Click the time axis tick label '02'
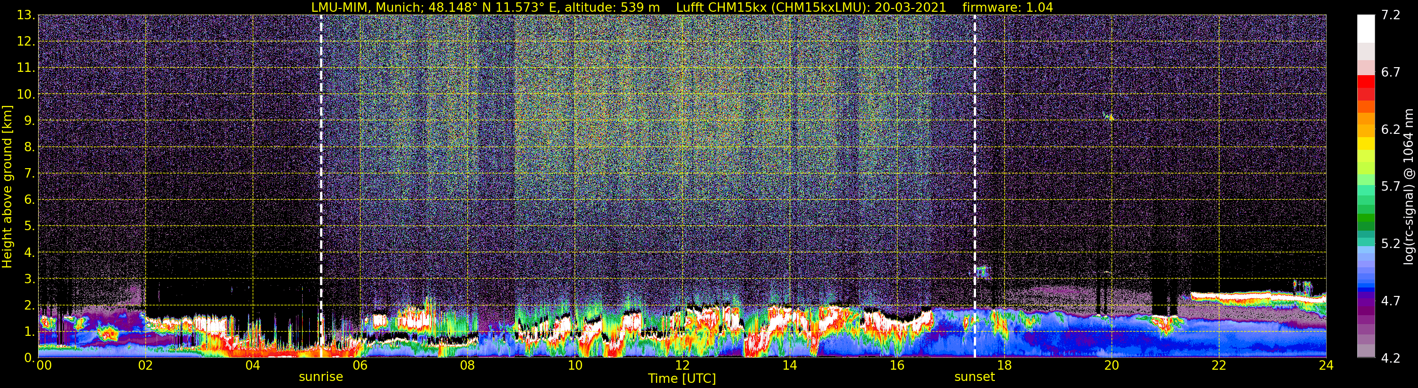Viewport: 1418px width, 388px height. point(145,365)
